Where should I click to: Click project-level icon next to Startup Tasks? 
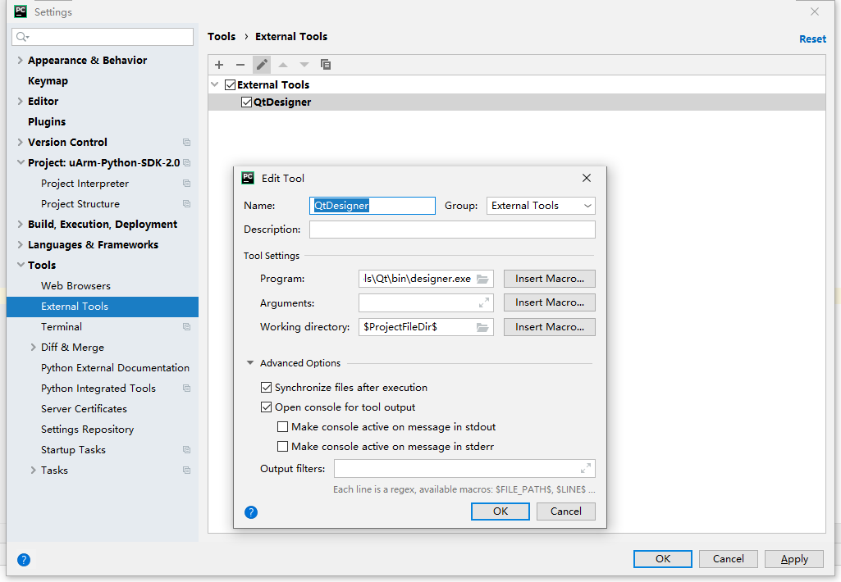(186, 450)
